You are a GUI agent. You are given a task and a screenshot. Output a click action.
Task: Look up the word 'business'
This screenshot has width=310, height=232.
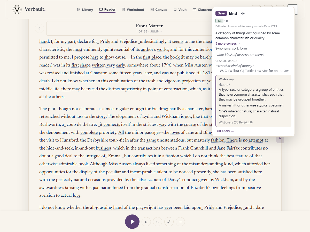click(104, 148)
